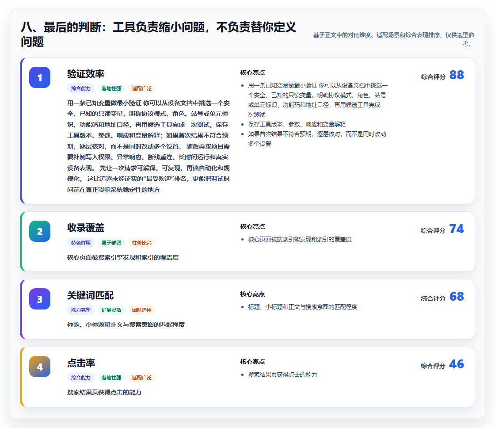Image resolution: width=495 pixels, height=428 pixels.
Task: Click the rank 1 number badge
Action: pos(40,77)
